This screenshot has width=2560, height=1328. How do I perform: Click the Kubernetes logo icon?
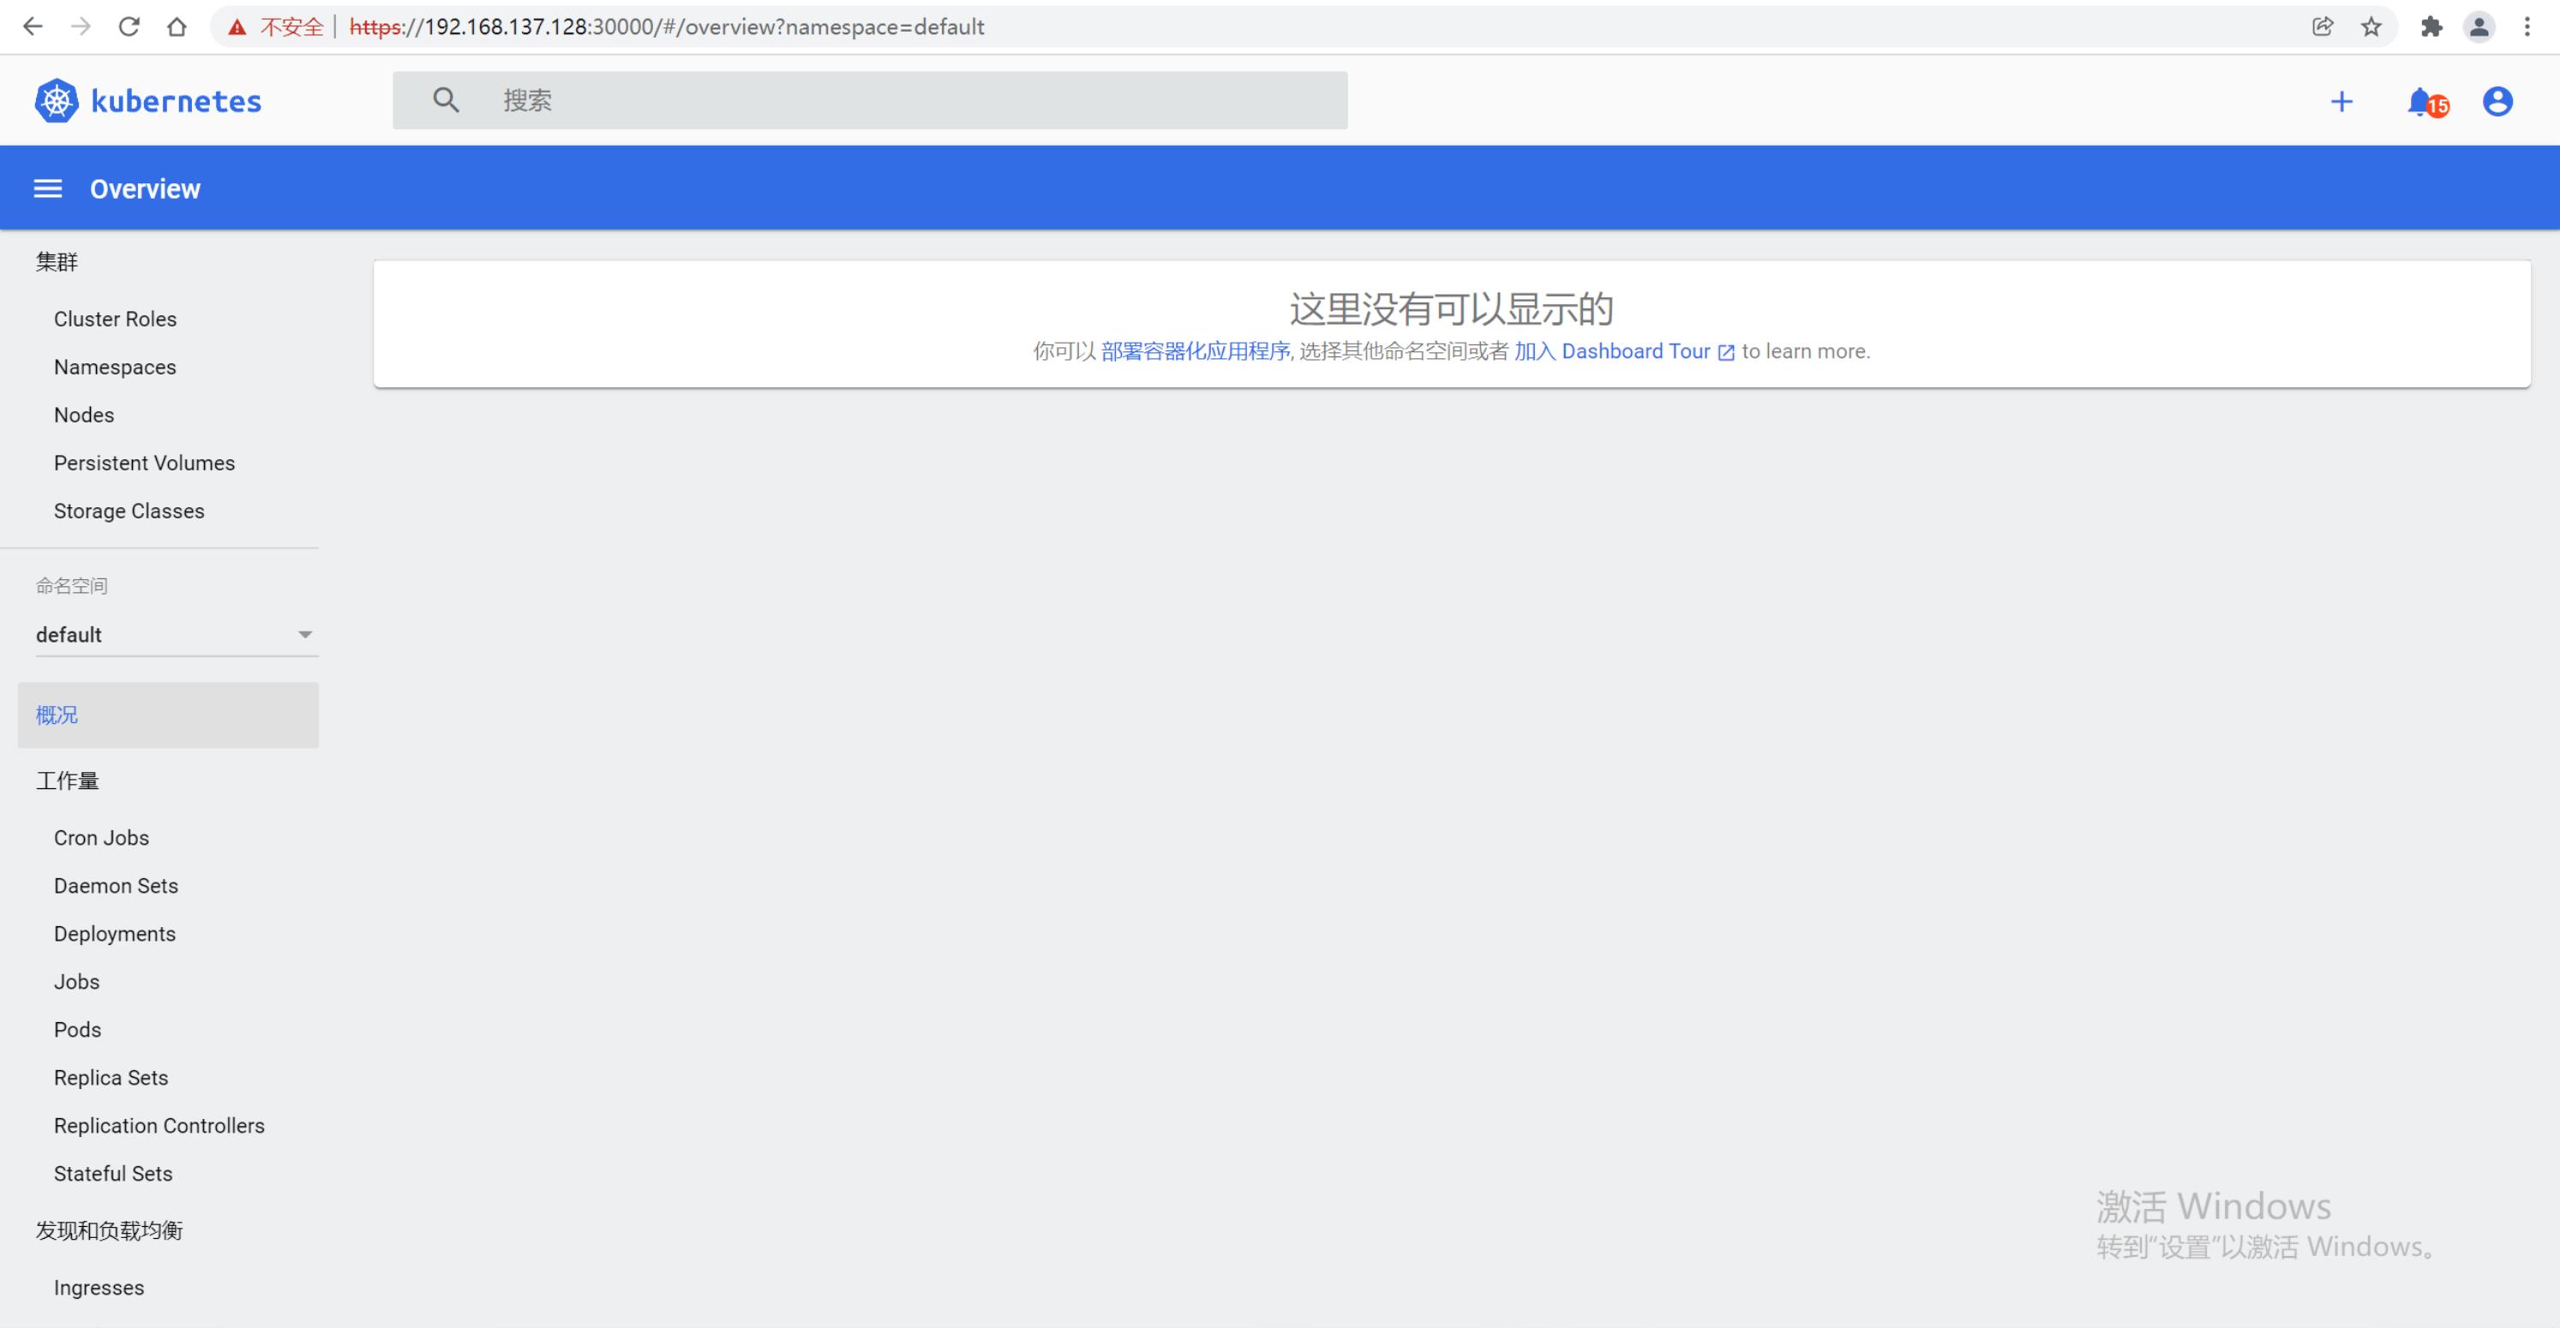click(57, 99)
